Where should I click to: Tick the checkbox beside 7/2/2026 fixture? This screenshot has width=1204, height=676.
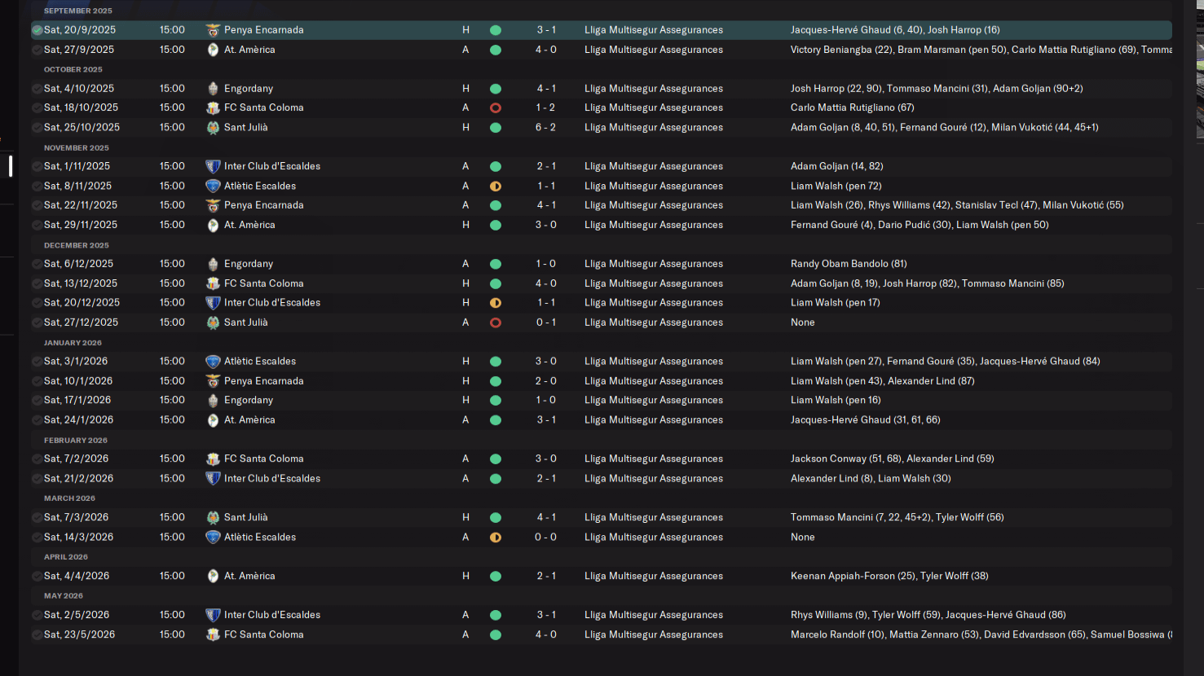point(37,459)
